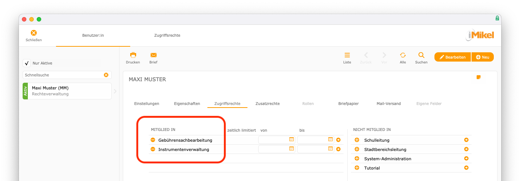522x181 pixels.
Task: Add System-Administration group with plus icon
Action: pyautogui.click(x=357, y=158)
